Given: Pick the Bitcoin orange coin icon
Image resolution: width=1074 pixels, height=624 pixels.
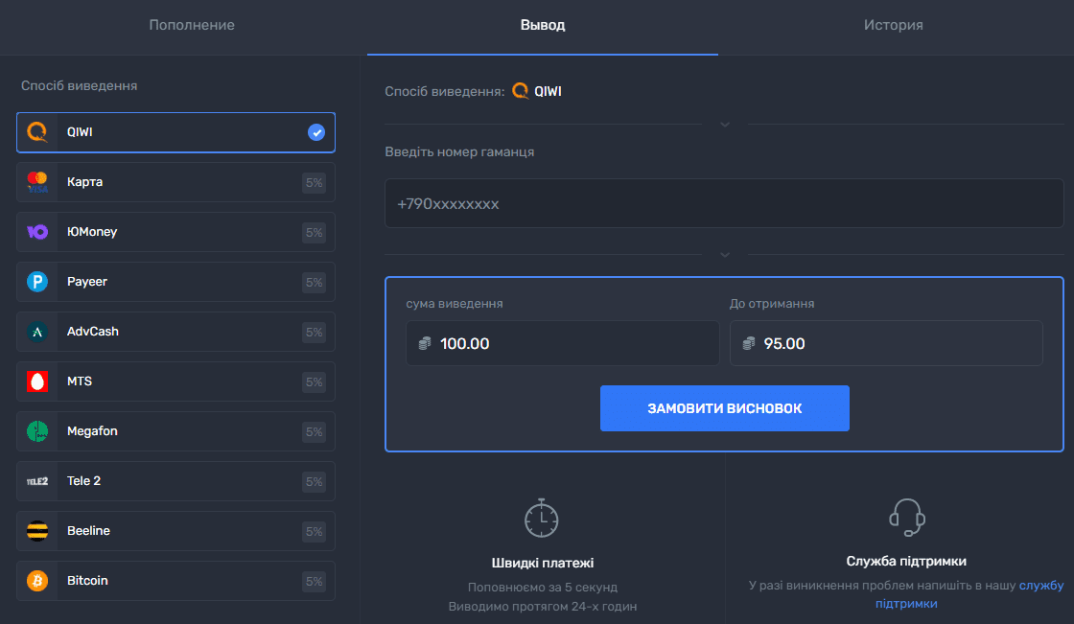Looking at the screenshot, I should point(37,581).
